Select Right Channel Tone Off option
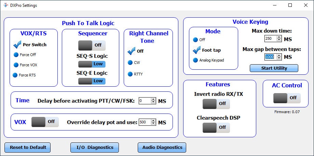314x156 pixels. (x=136, y=51)
